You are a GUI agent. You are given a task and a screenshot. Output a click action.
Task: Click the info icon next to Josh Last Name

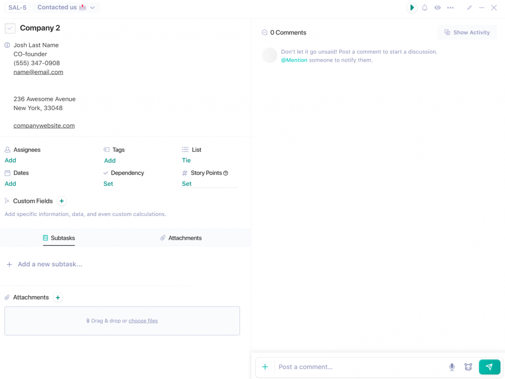[x=6, y=45]
